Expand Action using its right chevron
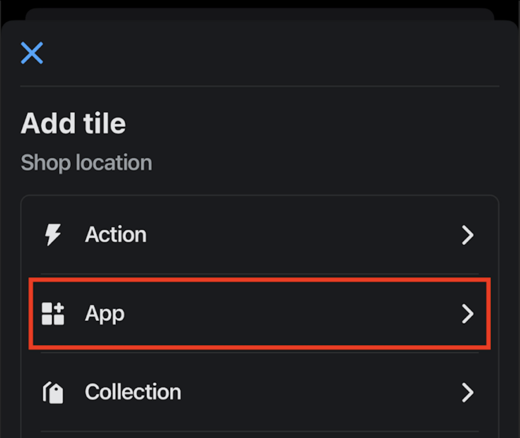 pyautogui.click(x=468, y=235)
